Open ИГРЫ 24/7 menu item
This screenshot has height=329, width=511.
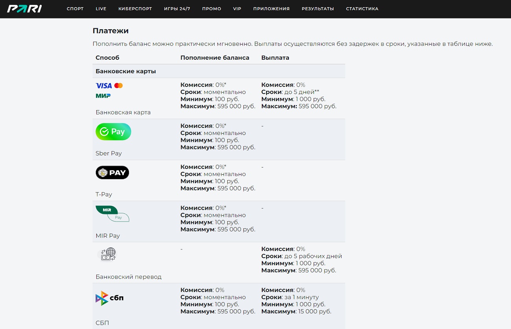(x=177, y=9)
